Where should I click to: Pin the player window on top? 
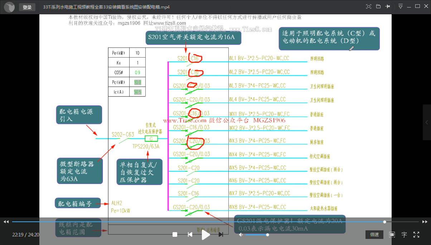click(x=388, y=6)
